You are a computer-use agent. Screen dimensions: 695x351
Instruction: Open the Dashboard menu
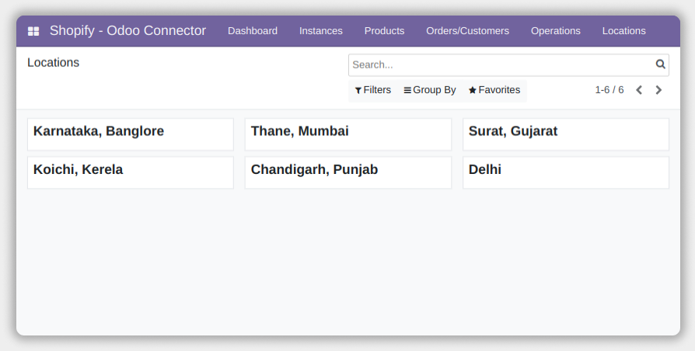tap(253, 31)
